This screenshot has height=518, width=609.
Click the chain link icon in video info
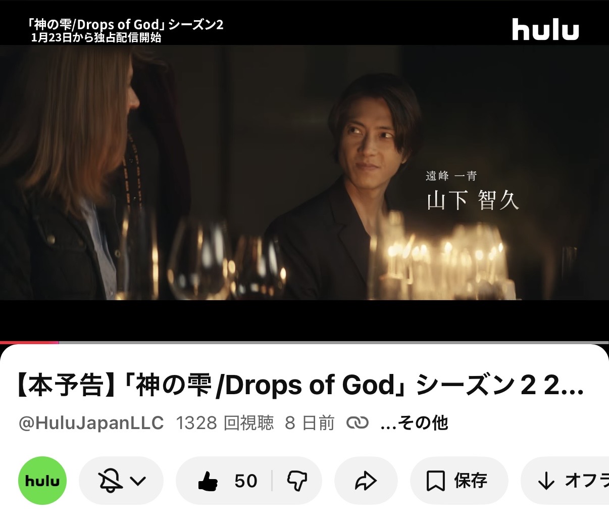point(358,422)
